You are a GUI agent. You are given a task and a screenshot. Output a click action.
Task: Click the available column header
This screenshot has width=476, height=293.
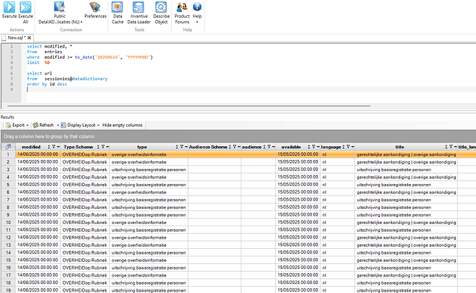[x=291, y=147]
